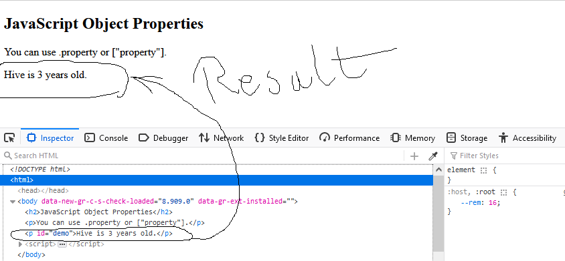
Task: Click the Network arrows icon
Action: click(204, 138)
